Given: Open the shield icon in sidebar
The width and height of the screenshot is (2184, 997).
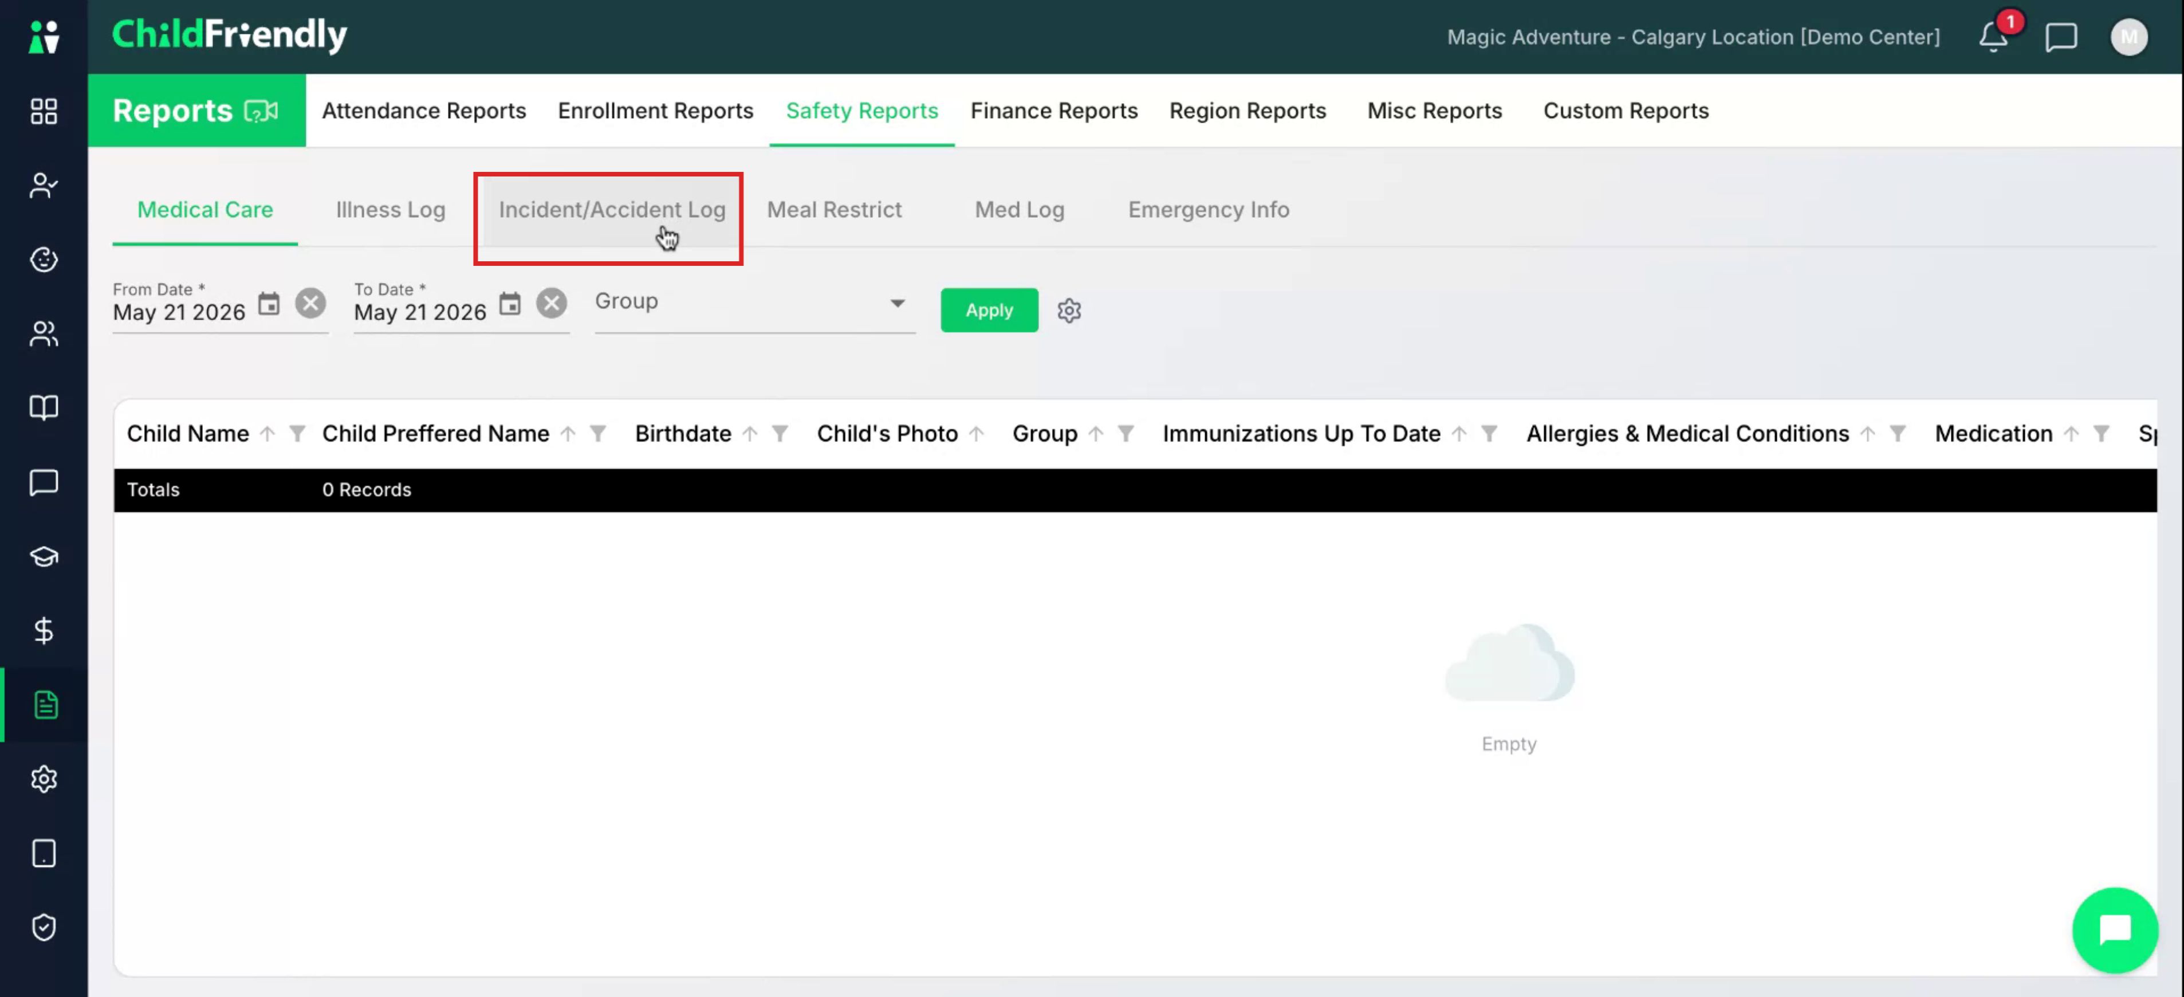Looking at the screenshot, I should click(44, 927).
